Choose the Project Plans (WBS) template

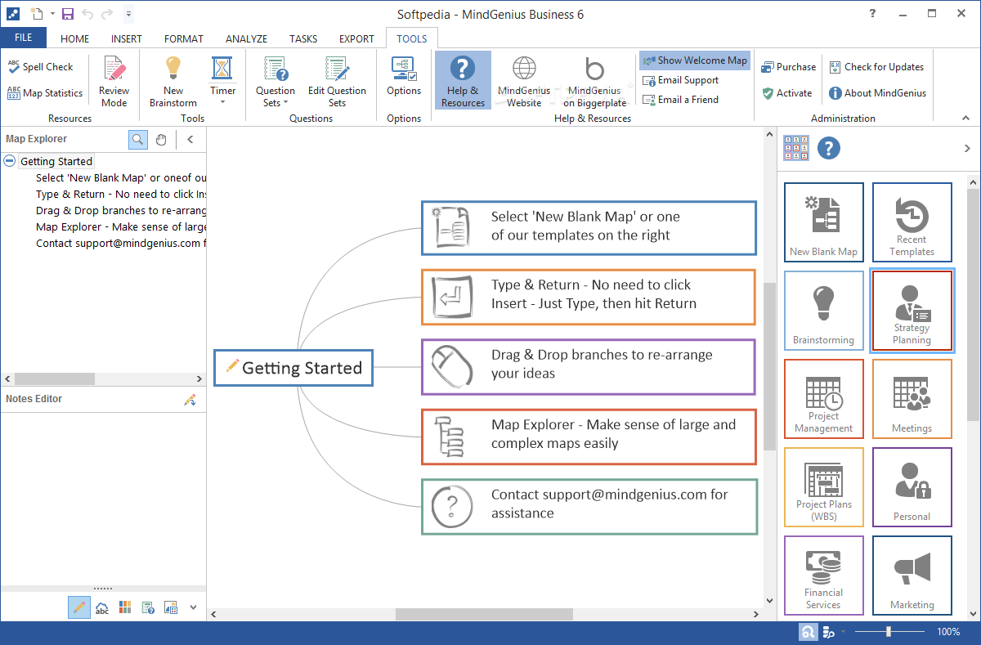coord(823,487)
